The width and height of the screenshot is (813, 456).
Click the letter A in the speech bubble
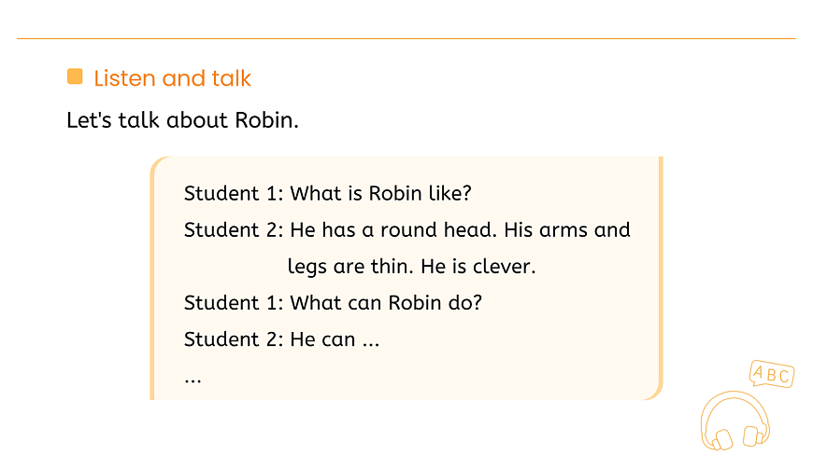pos(760,373)
